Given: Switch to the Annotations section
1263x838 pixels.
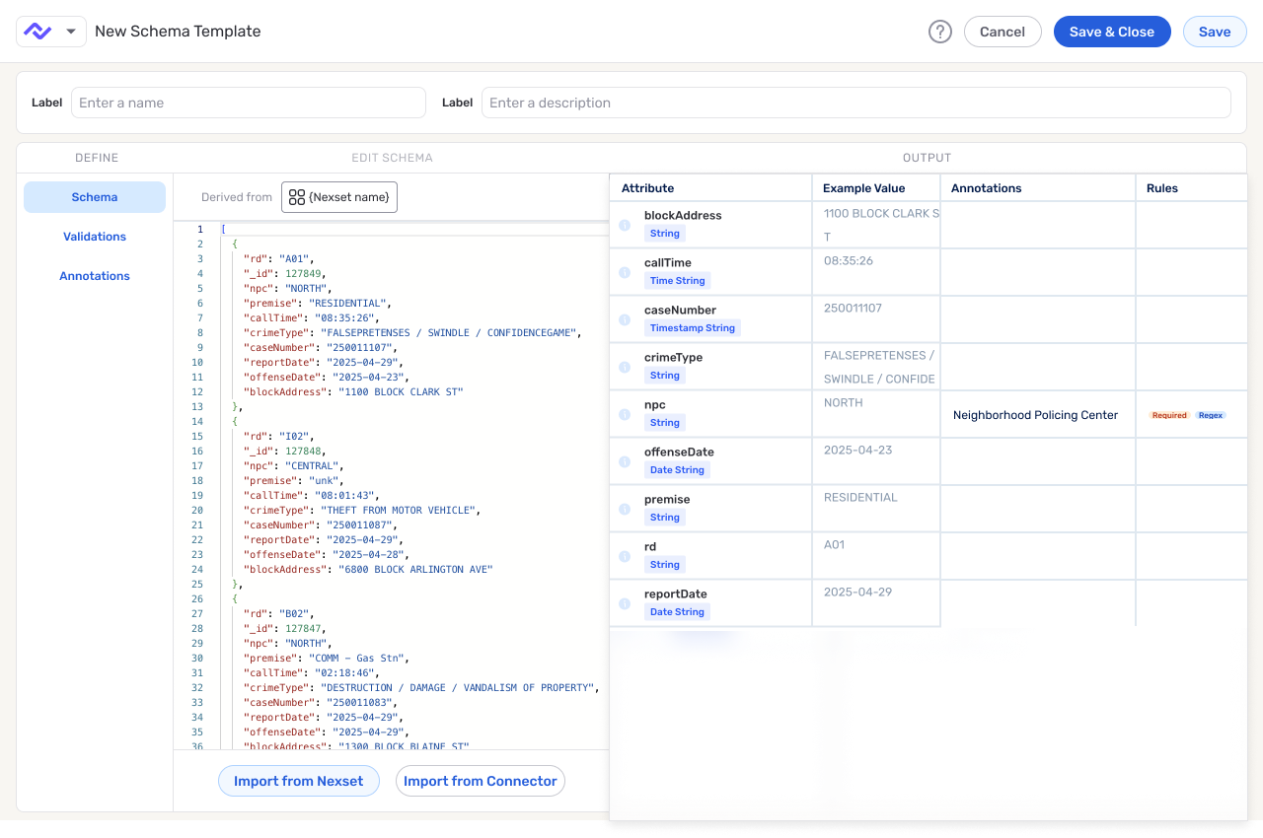Looking at the screenshot, I should pyautogui.click(x=95, y=275).
